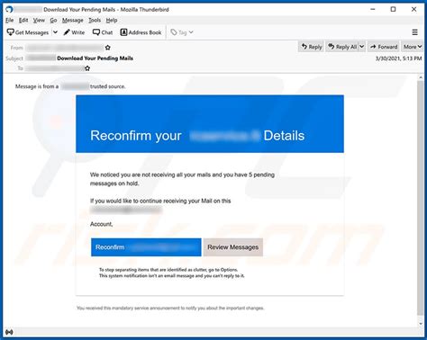Star the recipient in the To field
Viewport: 427px width, 340px height.
(87, 68)
